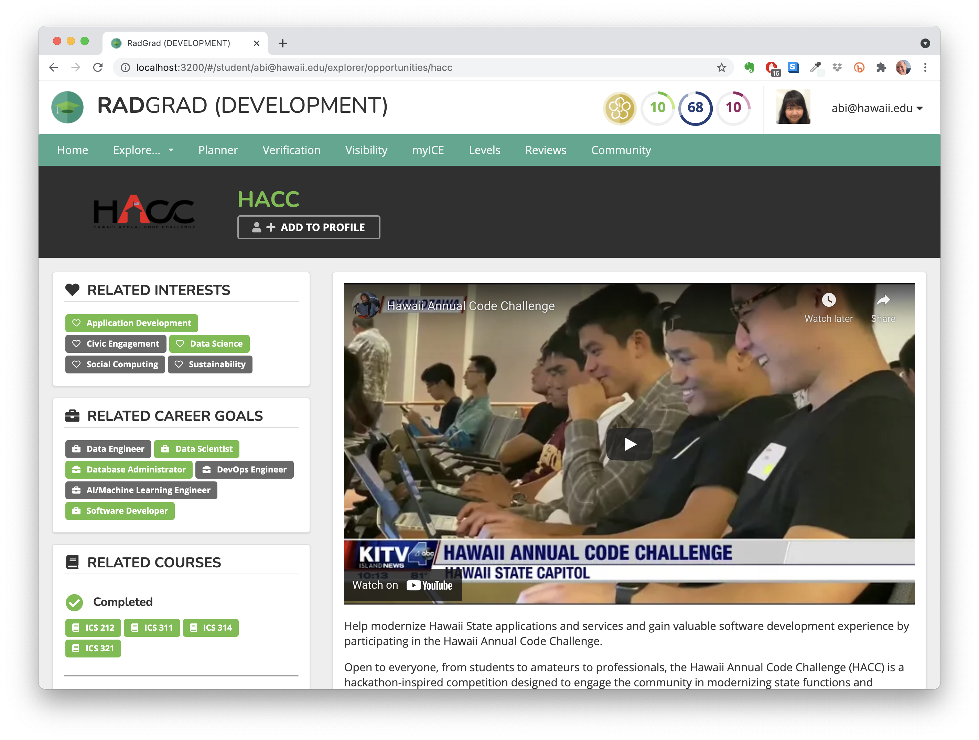Click the red Experience score 10
The height and width of the screenshot is (740, 979).
click(733, 108)
